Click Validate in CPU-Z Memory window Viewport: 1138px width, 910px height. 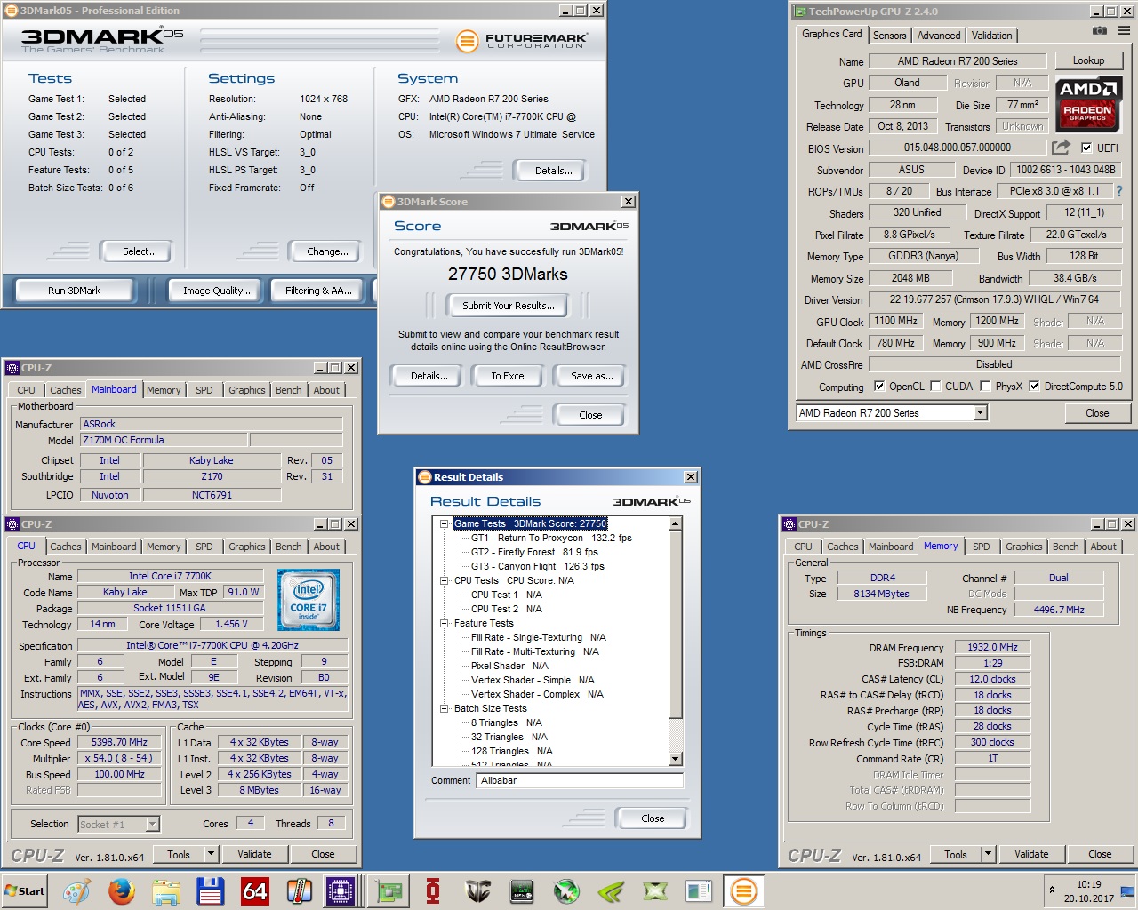coord(1031,854)
